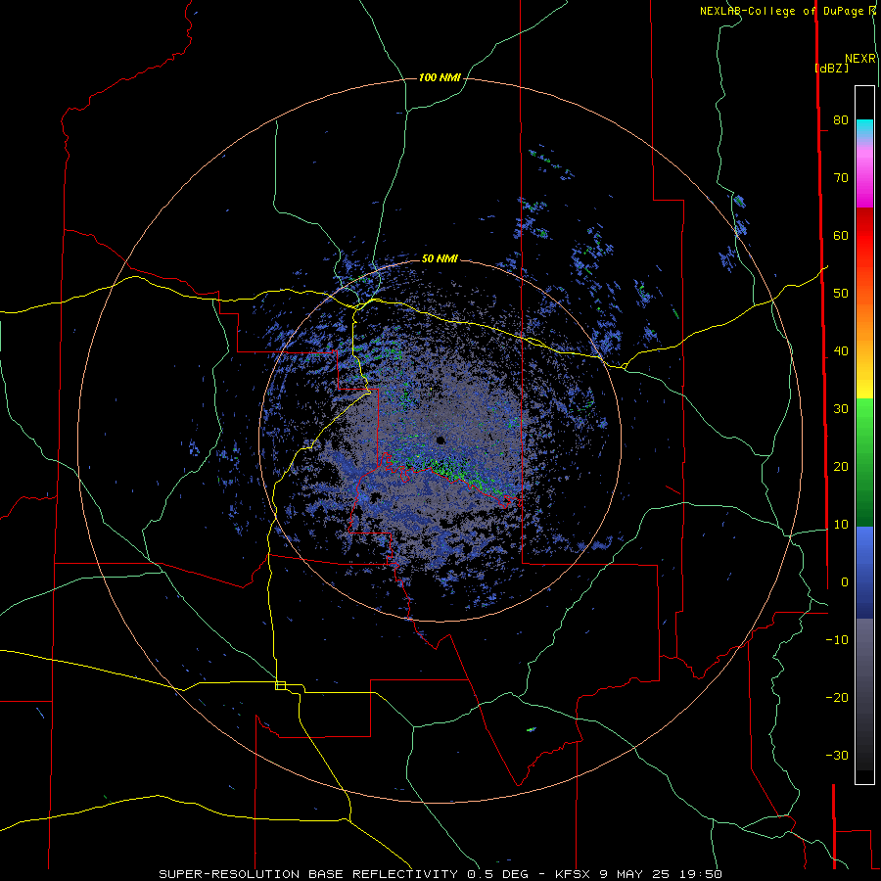Click the [dBZ] units label
This screenshot has width=881, height=881.
pyautogui.click(x=831, y=68)
